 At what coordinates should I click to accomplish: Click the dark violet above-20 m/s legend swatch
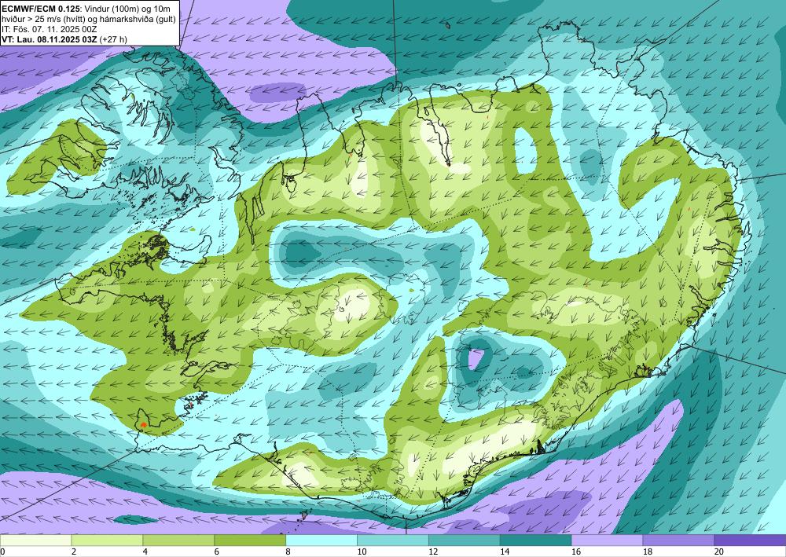(750, 541)
